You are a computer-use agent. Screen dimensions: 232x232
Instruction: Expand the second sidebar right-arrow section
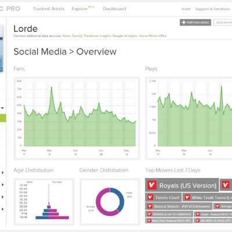3,185
